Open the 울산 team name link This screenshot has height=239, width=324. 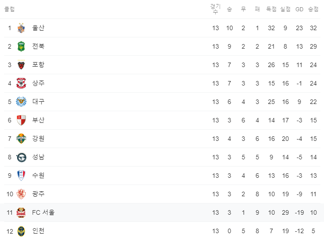pyautogui.click(x=38, y=28)
